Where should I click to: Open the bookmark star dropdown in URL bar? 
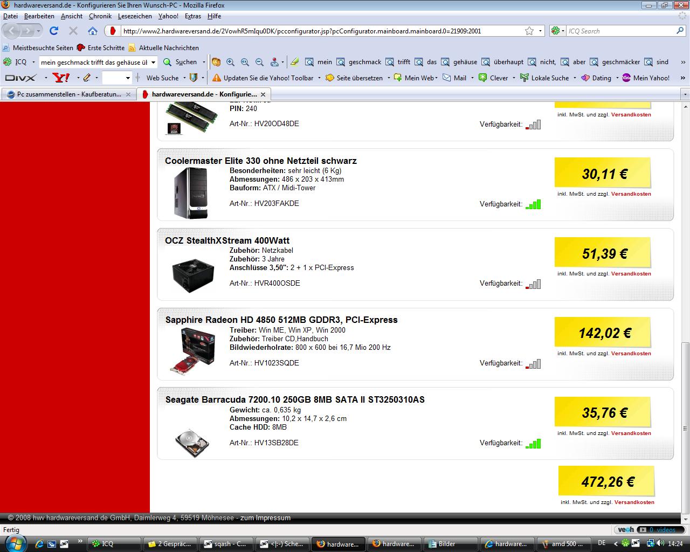click(x=541, y=31)
